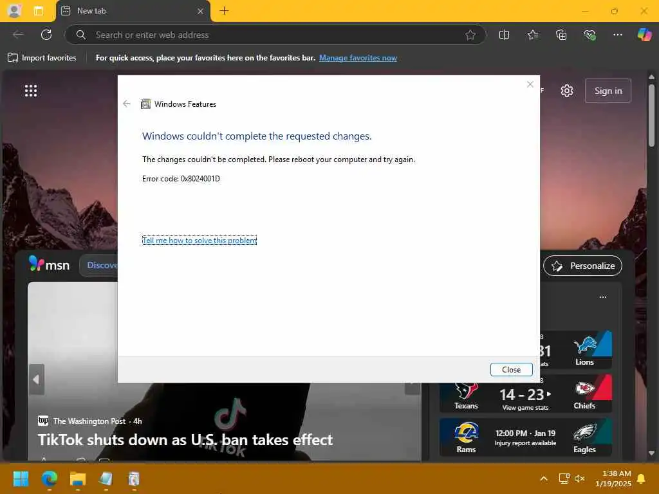Click the Edge profile avatar icon
The height and width of the screenshot is (494, 659).
click(14, 10)
